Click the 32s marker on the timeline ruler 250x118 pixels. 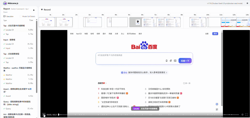(x=90, y=15)
